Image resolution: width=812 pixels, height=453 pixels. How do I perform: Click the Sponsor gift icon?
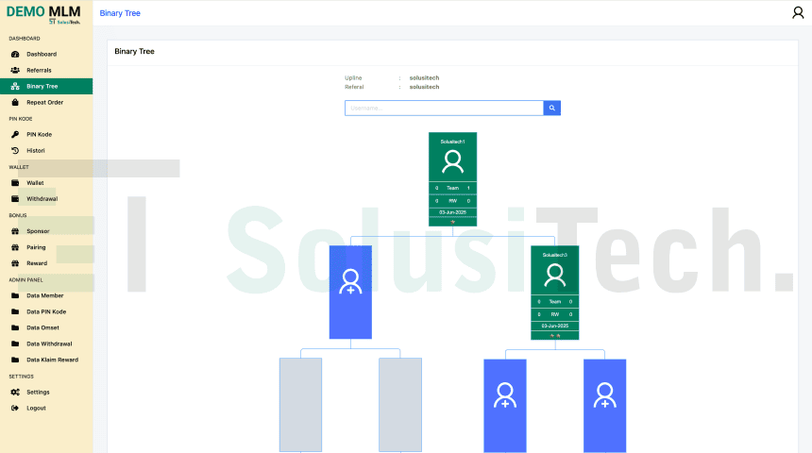tap(15, 231)
